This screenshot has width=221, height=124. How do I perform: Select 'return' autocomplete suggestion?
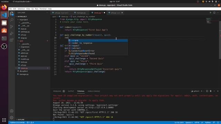[x=98, y=41]
